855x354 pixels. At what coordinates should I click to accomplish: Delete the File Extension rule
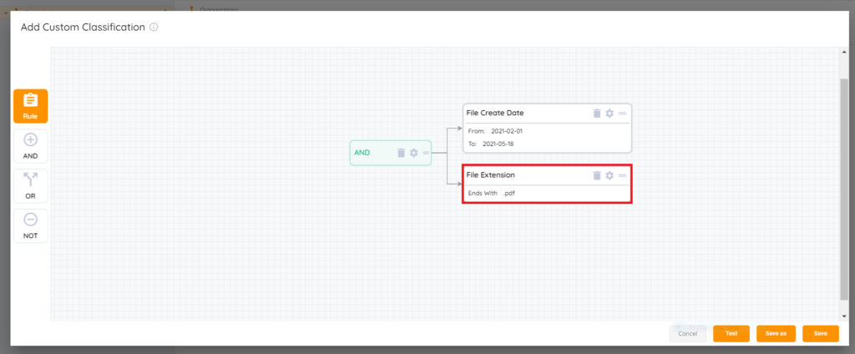[x=597, y=175]
